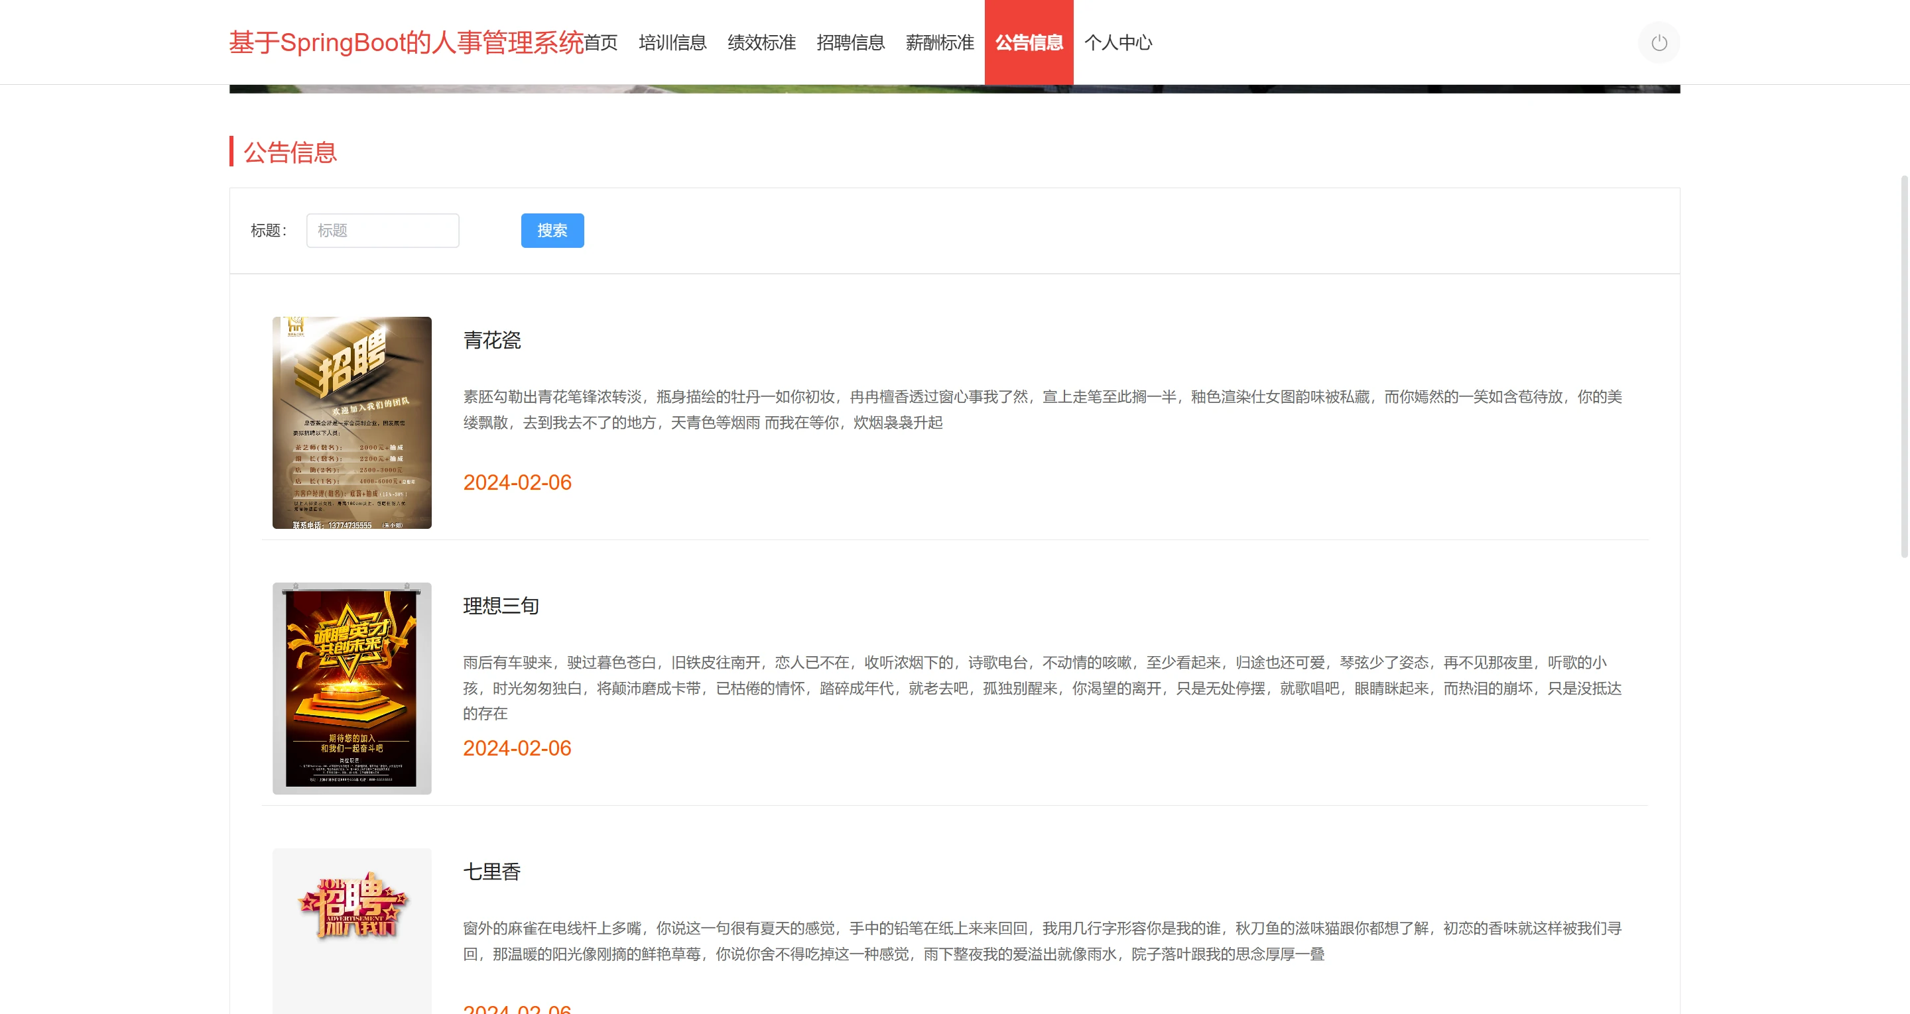Click the 理想三旬 golden star poster thumbnail
Viewport: 1910px width, 1014px height.
[351, 688]
